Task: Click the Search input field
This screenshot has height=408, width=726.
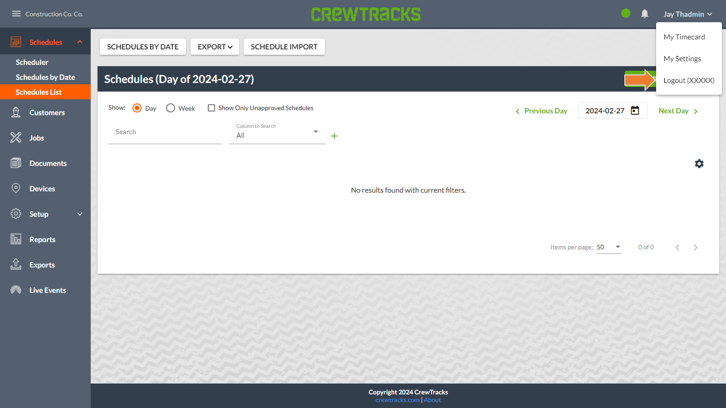Action: 165,132
